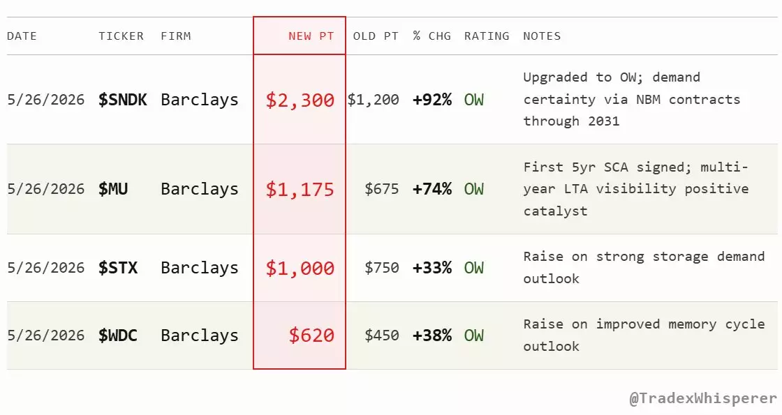Click the @TradexWhisperer watermark handle
The width and height of the screenshot is (782, 415).
703,398
